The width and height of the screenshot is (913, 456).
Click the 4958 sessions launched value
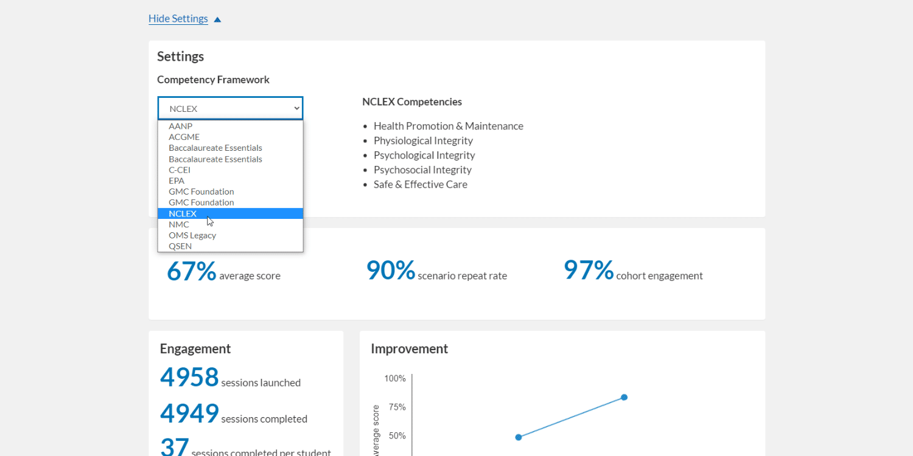pyautogui.click(x=189, y=378)
